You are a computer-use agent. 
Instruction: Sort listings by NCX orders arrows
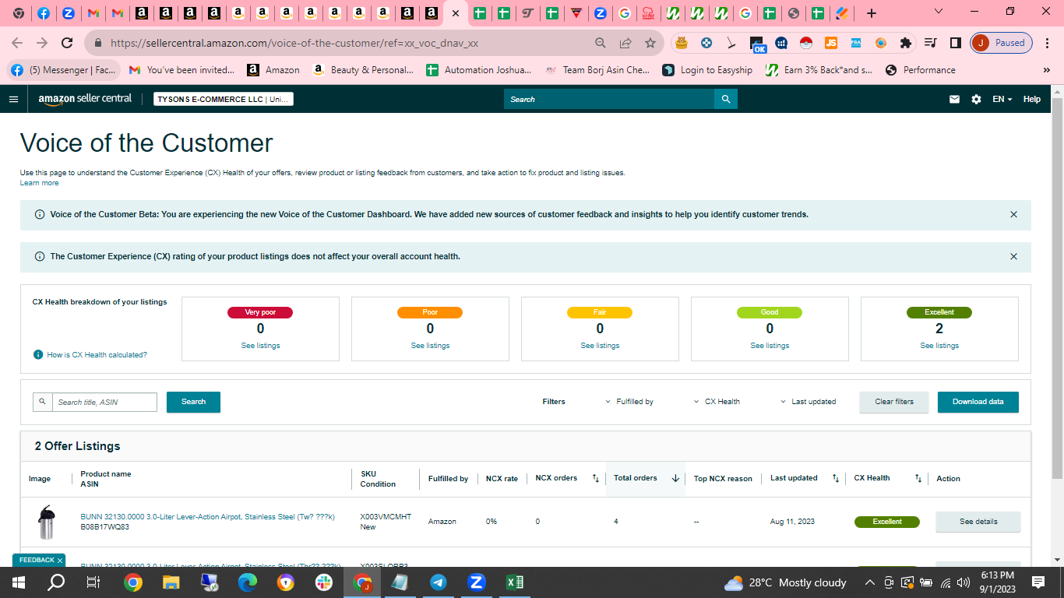pos(596,478)
